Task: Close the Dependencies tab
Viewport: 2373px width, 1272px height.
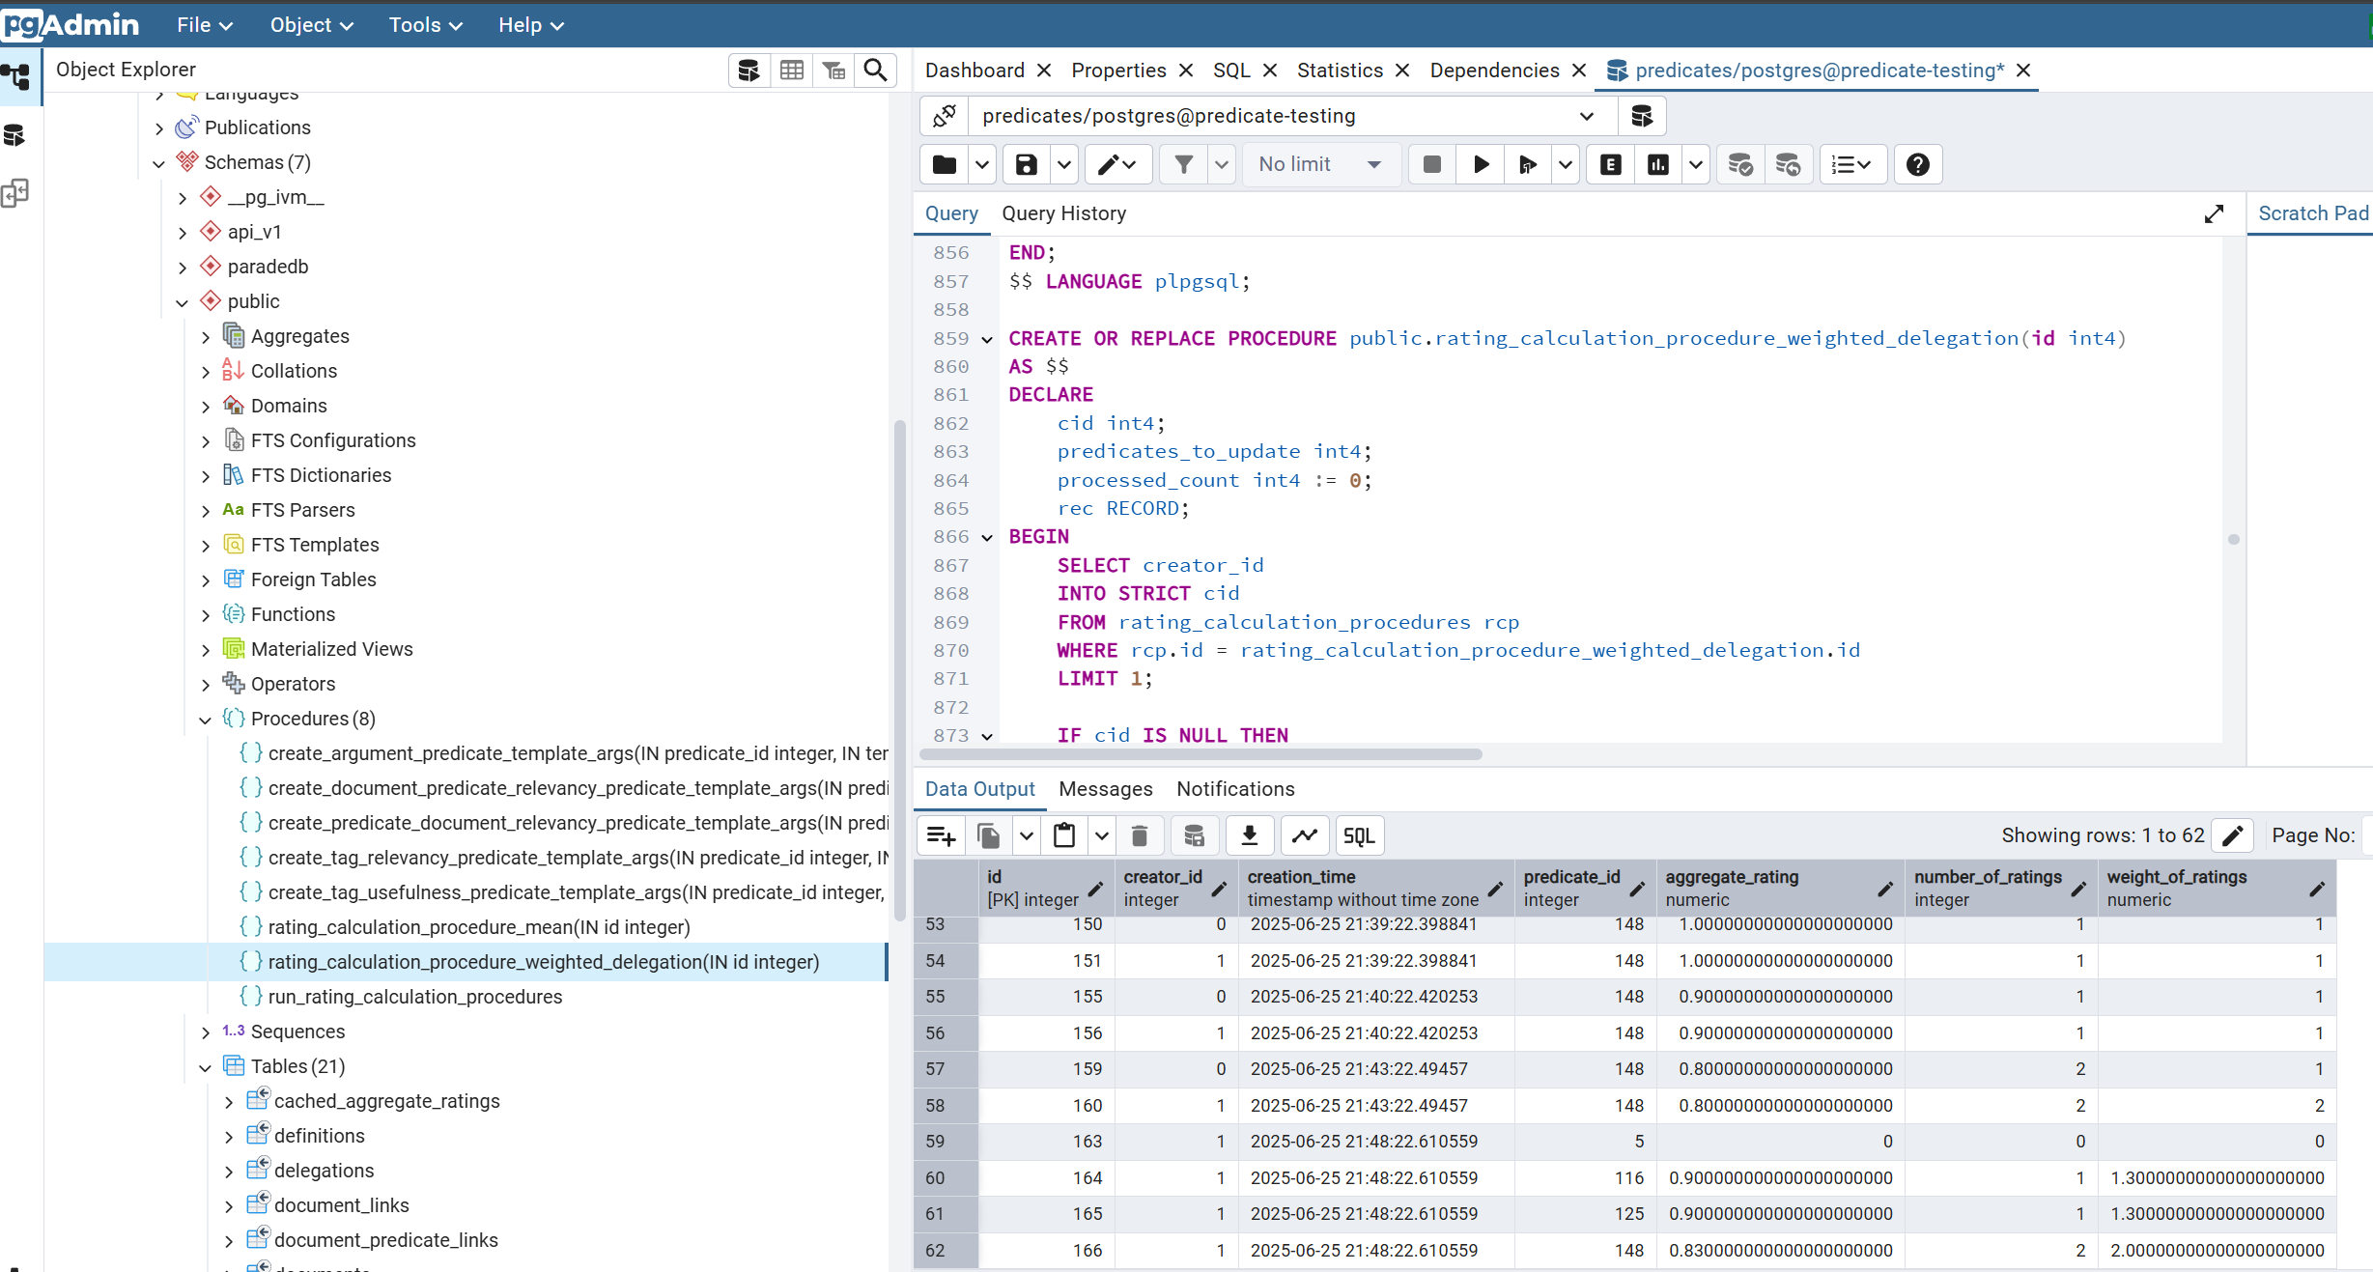Action: coord(1579,71)
